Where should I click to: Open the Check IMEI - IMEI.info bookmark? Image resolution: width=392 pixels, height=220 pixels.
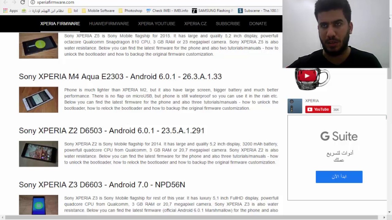click(167, 11)
